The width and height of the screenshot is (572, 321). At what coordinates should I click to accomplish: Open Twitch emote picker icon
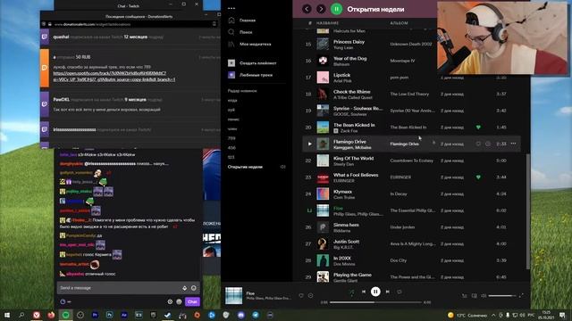coord(194,288)
